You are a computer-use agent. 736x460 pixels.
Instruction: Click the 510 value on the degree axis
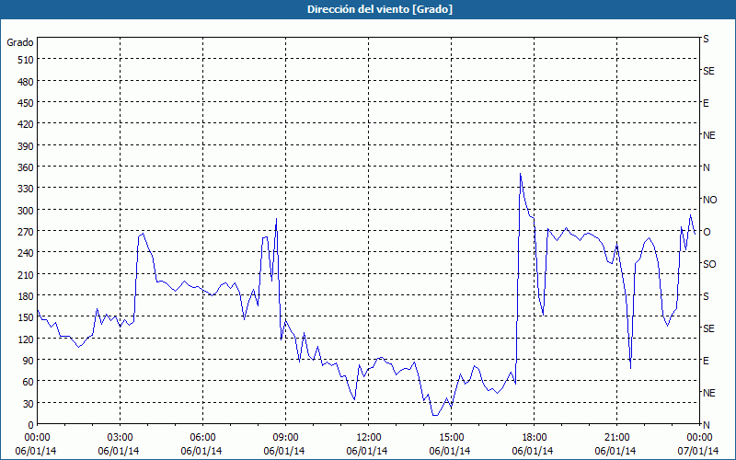tap(26, 60)
